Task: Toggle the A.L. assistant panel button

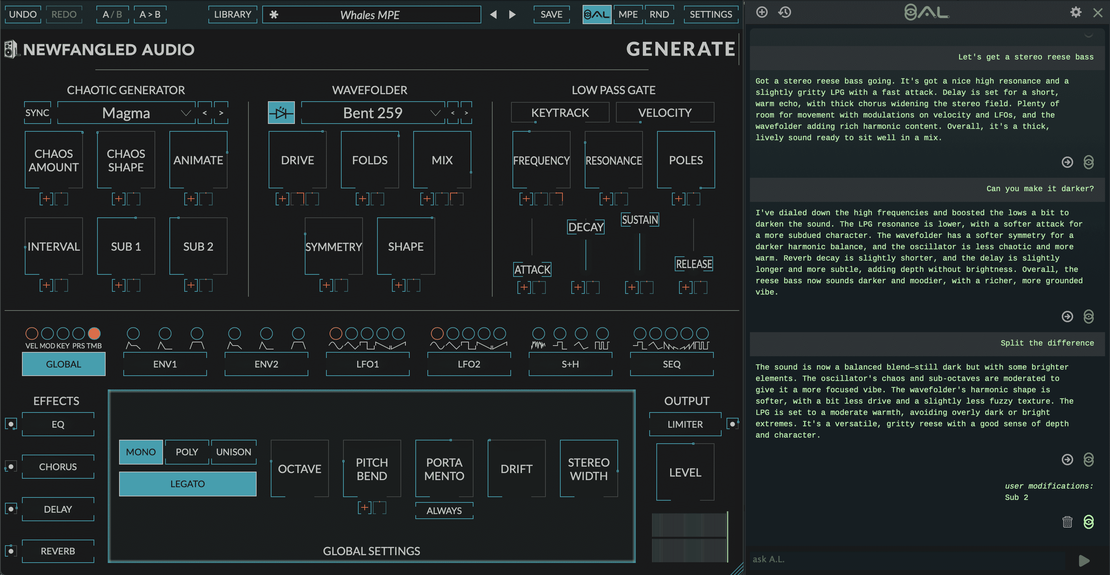Action: tap(596, 15)
